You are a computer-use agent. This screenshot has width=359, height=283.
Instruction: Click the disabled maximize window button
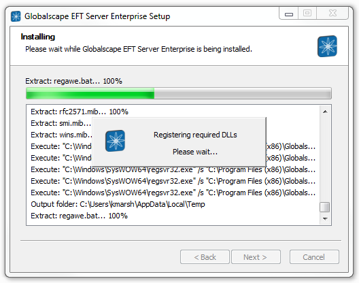pyautogui.click(x=307, y=14)
